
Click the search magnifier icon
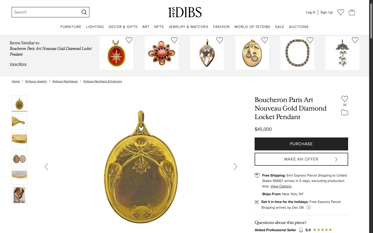[x=84, y=12]
